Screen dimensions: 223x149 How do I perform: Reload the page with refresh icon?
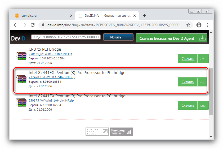(x=33, y=25)
